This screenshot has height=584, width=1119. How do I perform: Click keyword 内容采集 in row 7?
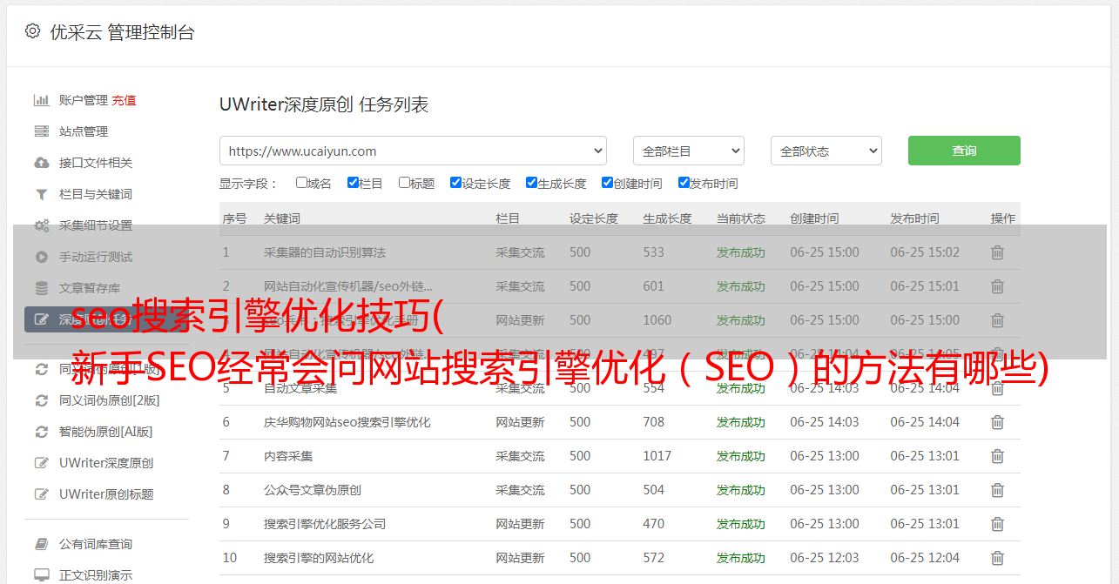coord(288,456)
